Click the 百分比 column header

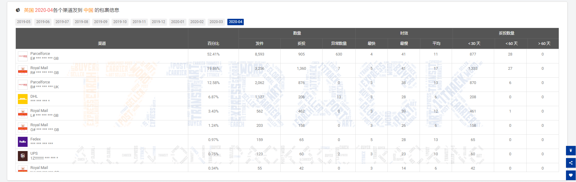click(x=213, y=43)
